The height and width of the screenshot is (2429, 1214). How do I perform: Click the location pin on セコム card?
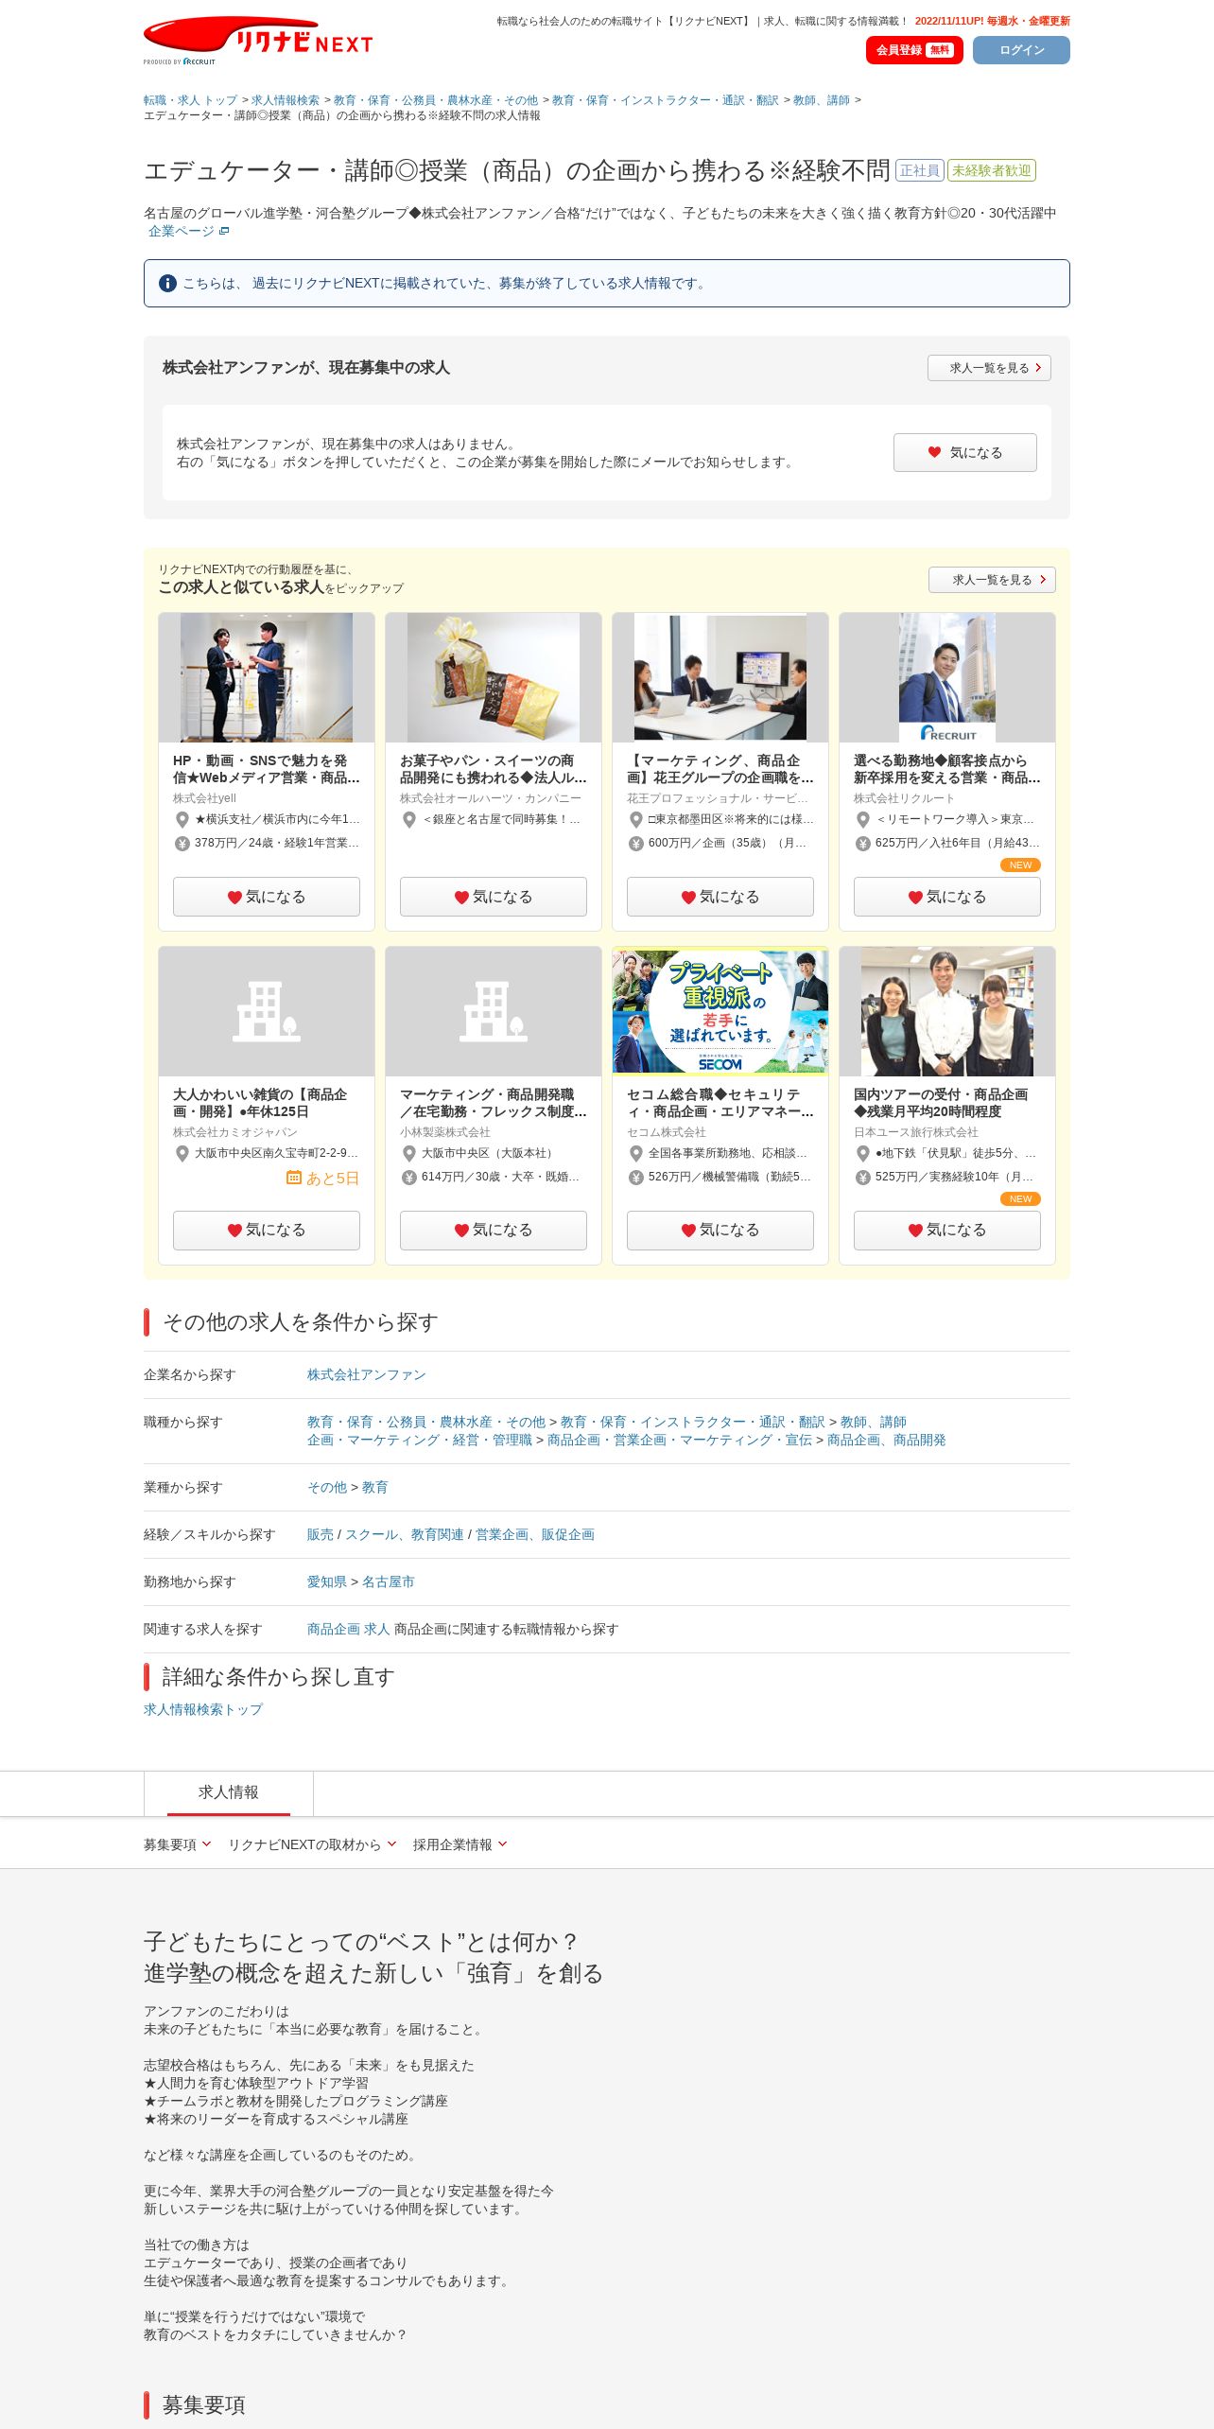pos(635,1153)
